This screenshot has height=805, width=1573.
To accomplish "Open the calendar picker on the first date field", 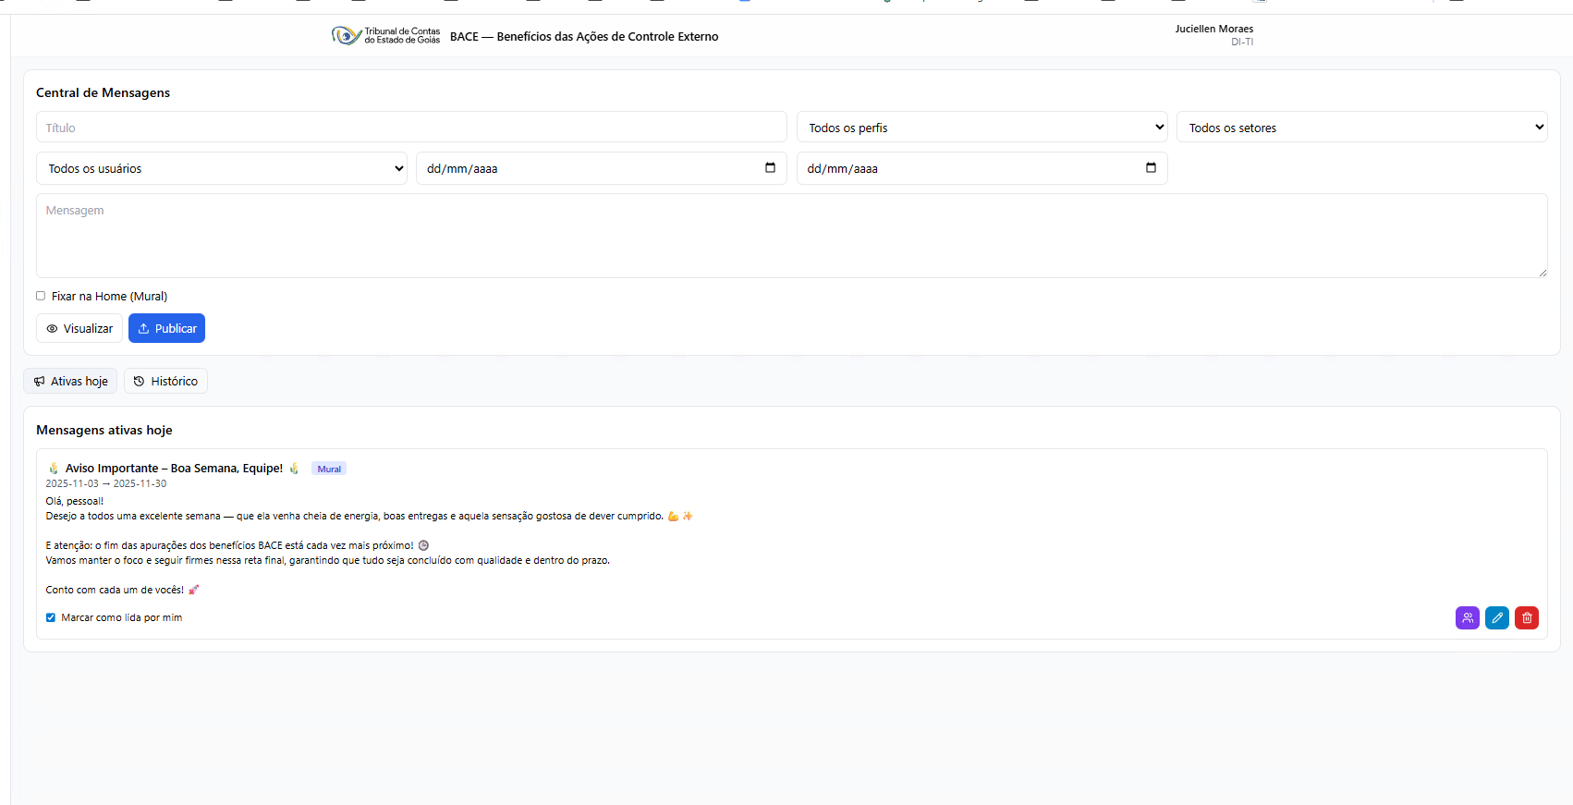I will (770, 168).
